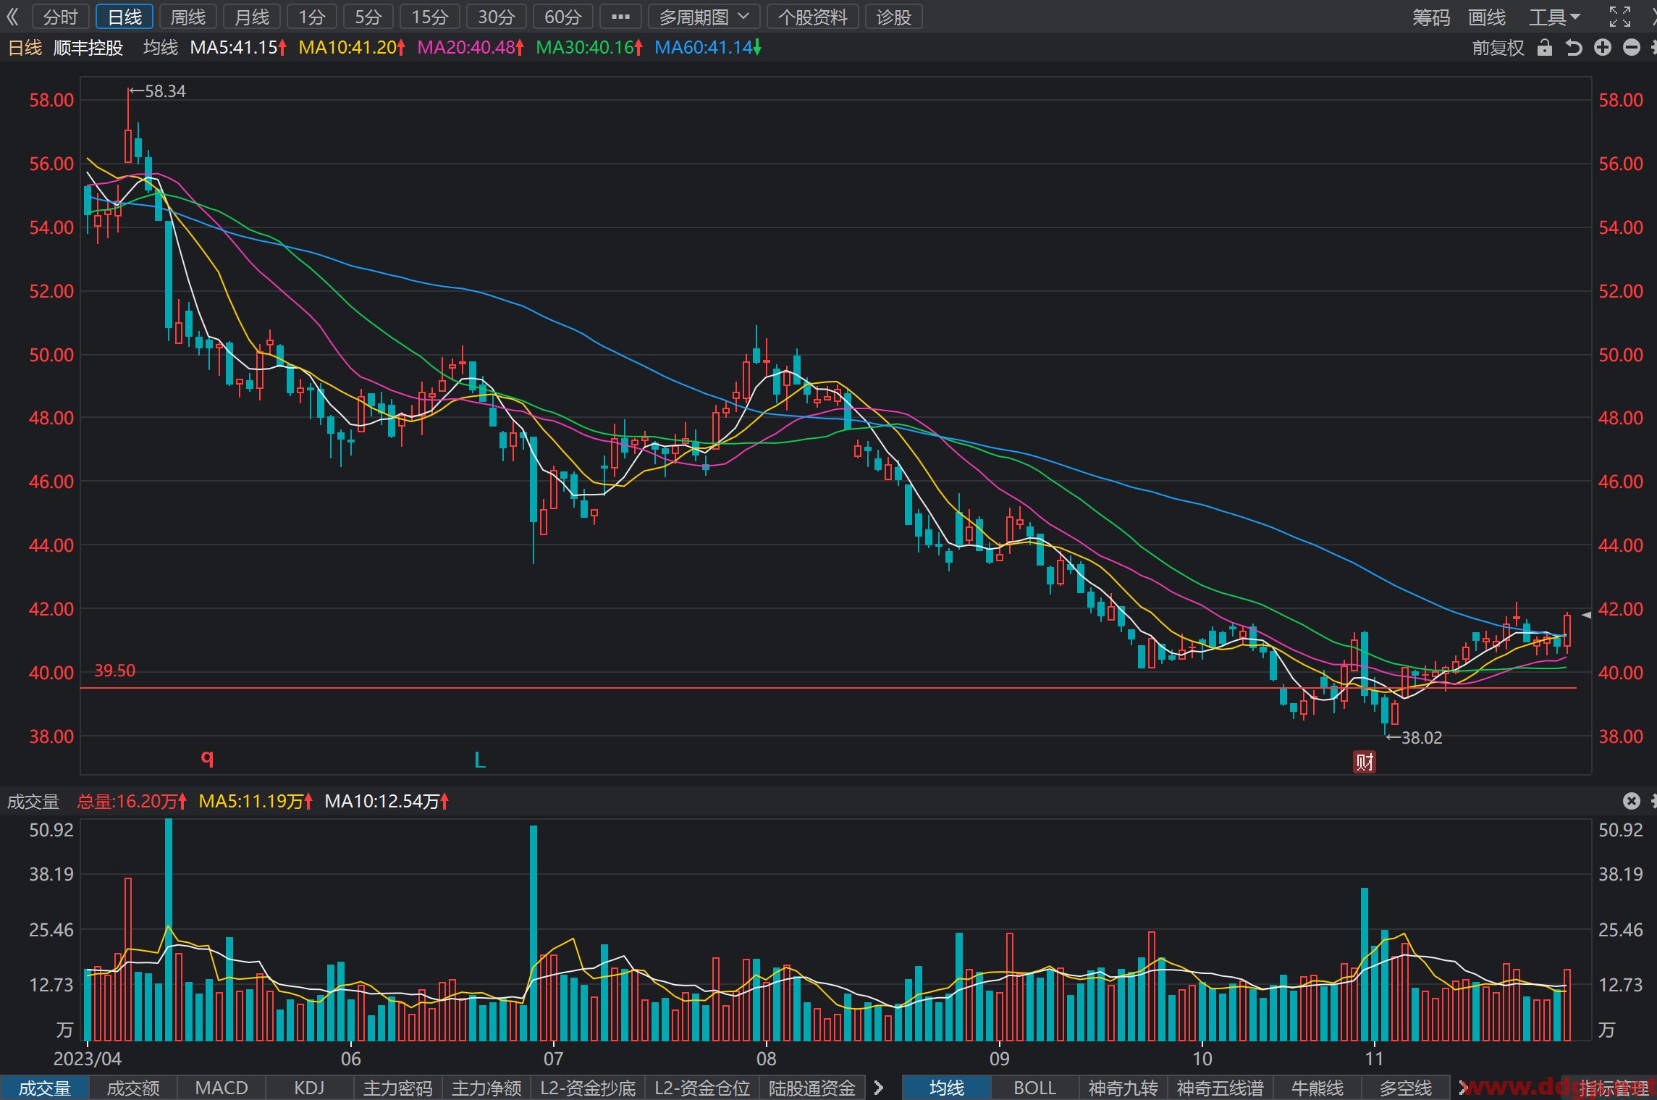The image size is (1657, 1100).
Task: Close the 成交量 volume panel
Action: click(x=1631, y=801)
